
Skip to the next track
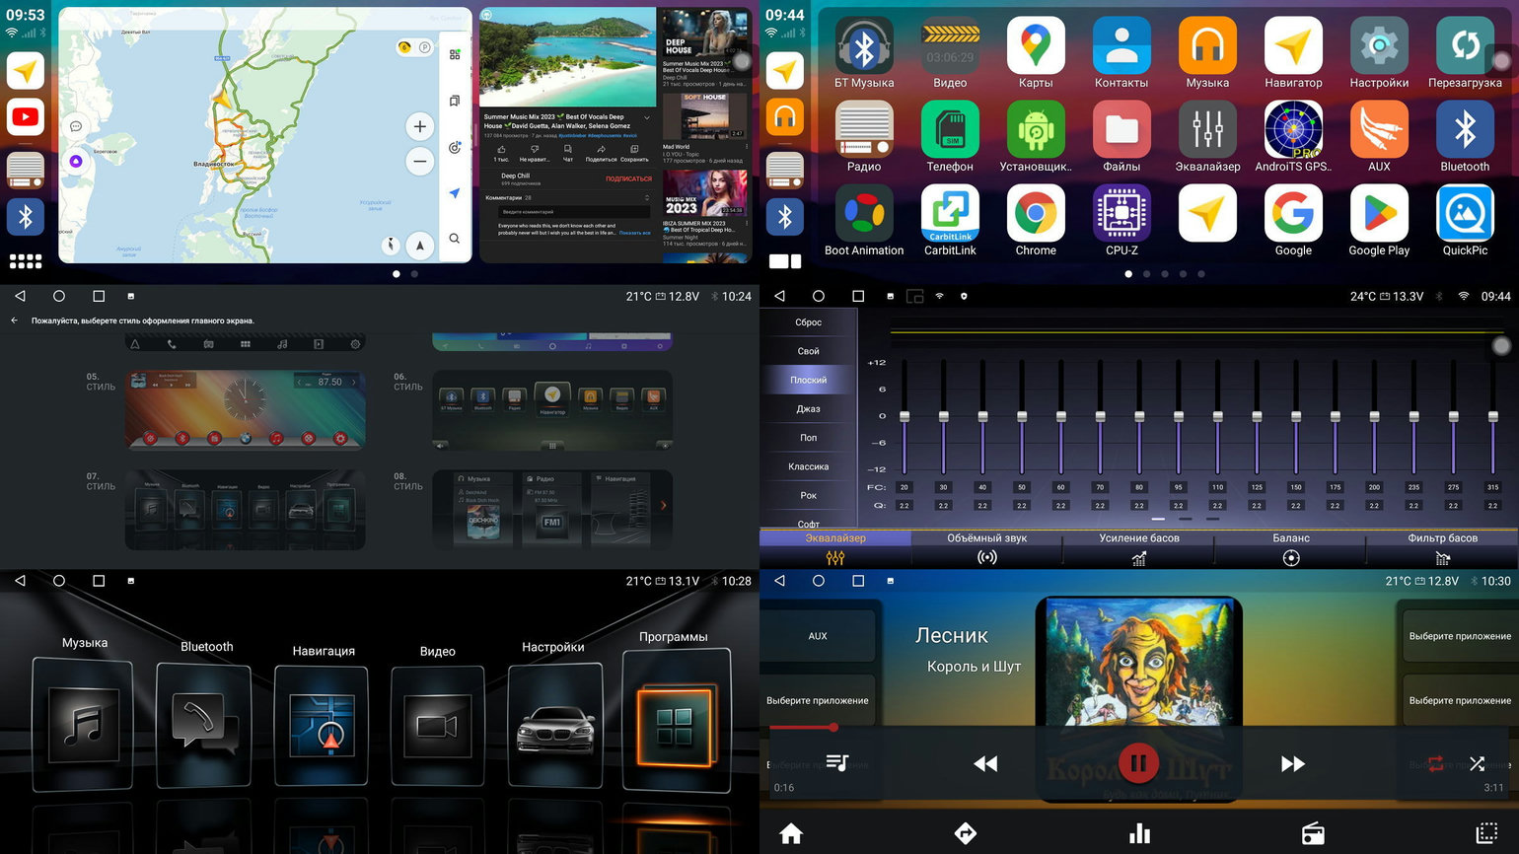1292,763
